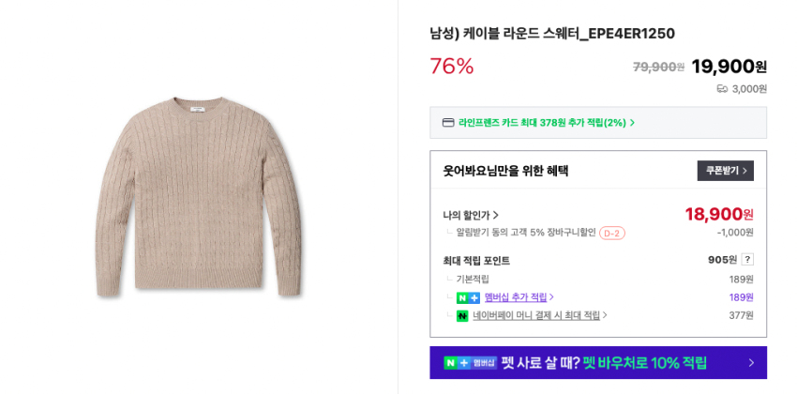The width and height of the screenshot is (797, 394).
Task: Expand the 나의 할인가 discount details
Action: coord(471,215)
